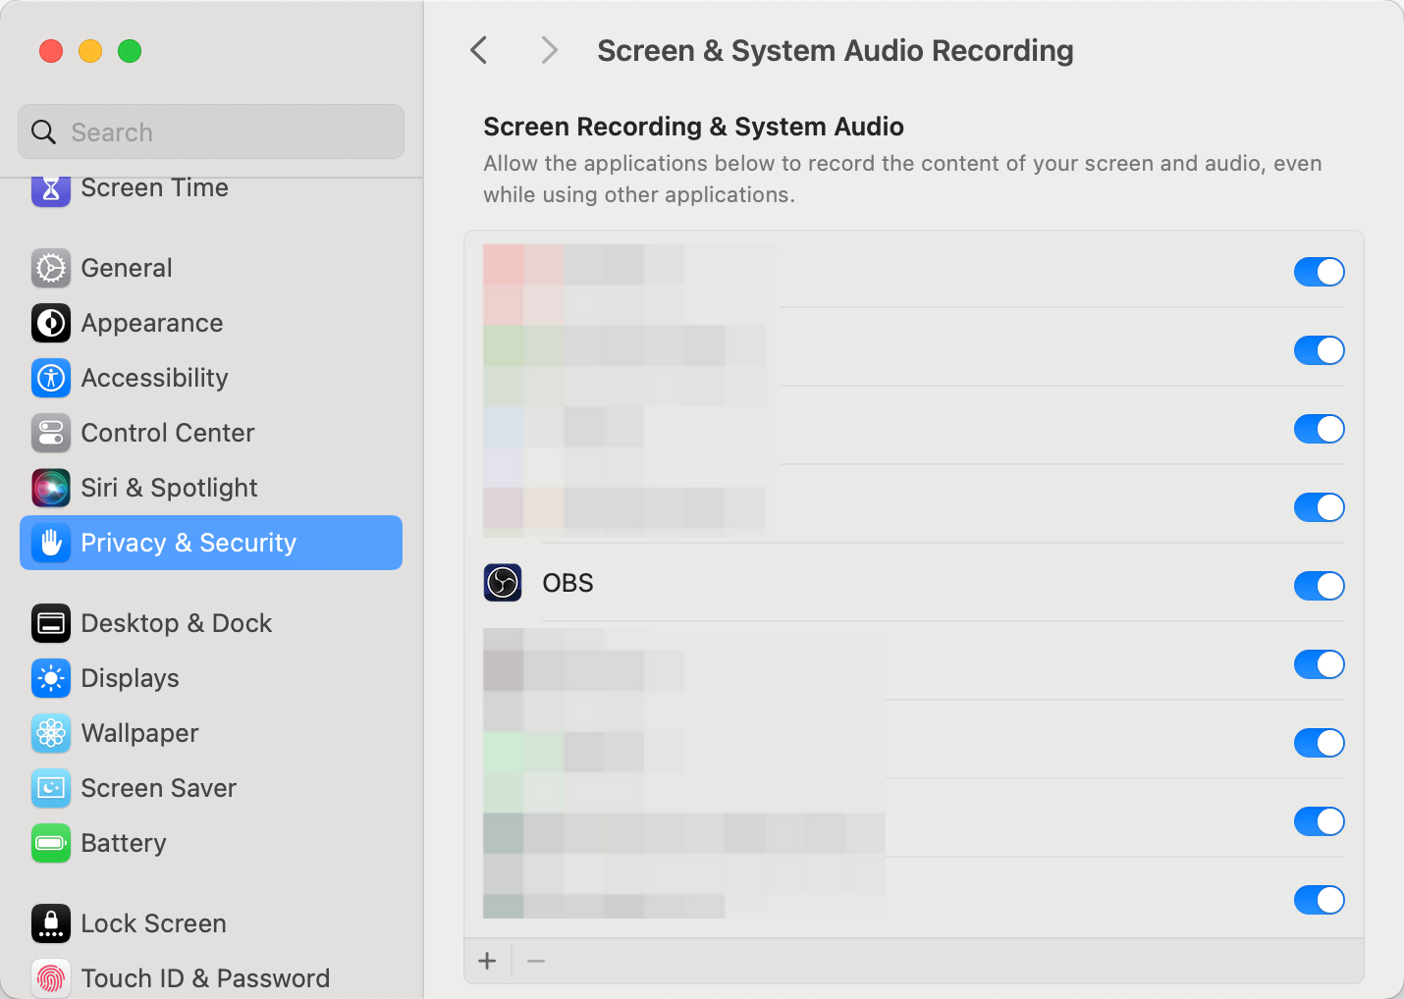Open Siri & Spotlight settings
The width and height of the screenshot is (1404, 999).
[x=167, y=488]
